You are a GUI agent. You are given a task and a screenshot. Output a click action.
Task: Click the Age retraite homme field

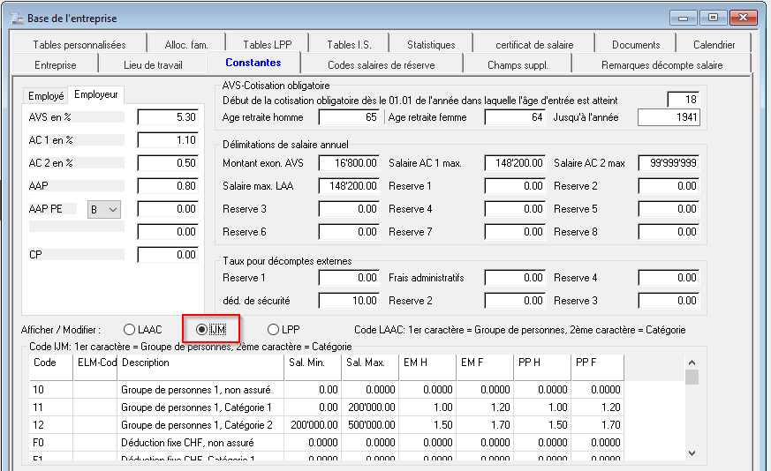pyautogui.click(x=349, y=117)
